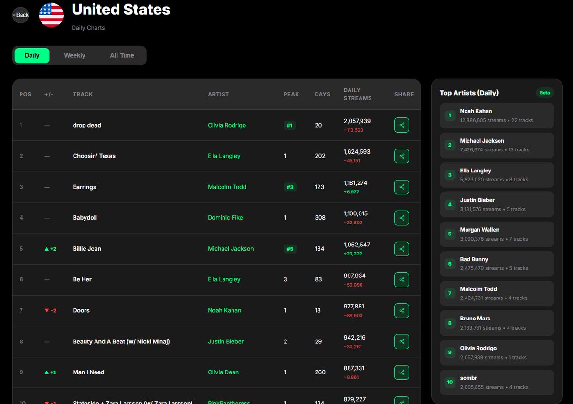Open Justin Bieber link in chart table
573x404 pixels.
click(225, 341)
